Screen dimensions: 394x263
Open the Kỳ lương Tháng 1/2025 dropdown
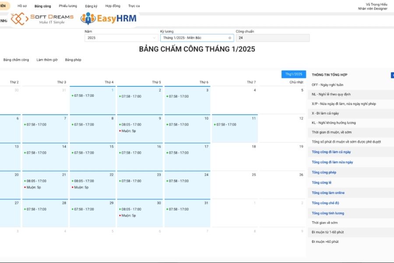click(x=197, y=38)
